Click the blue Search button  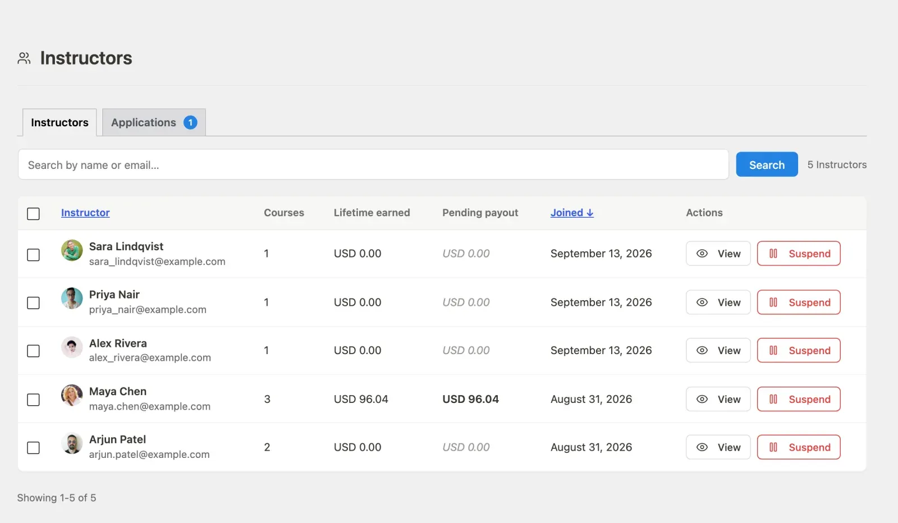pos(767,164)
